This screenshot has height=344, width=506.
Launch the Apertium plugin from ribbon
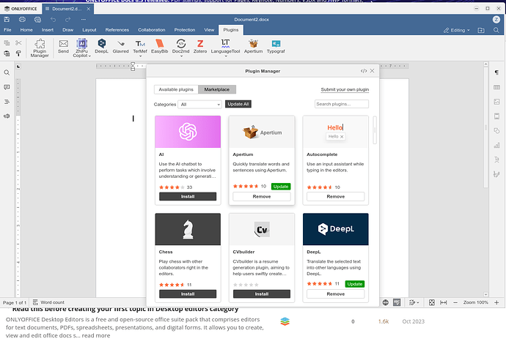tap(253, 46)
